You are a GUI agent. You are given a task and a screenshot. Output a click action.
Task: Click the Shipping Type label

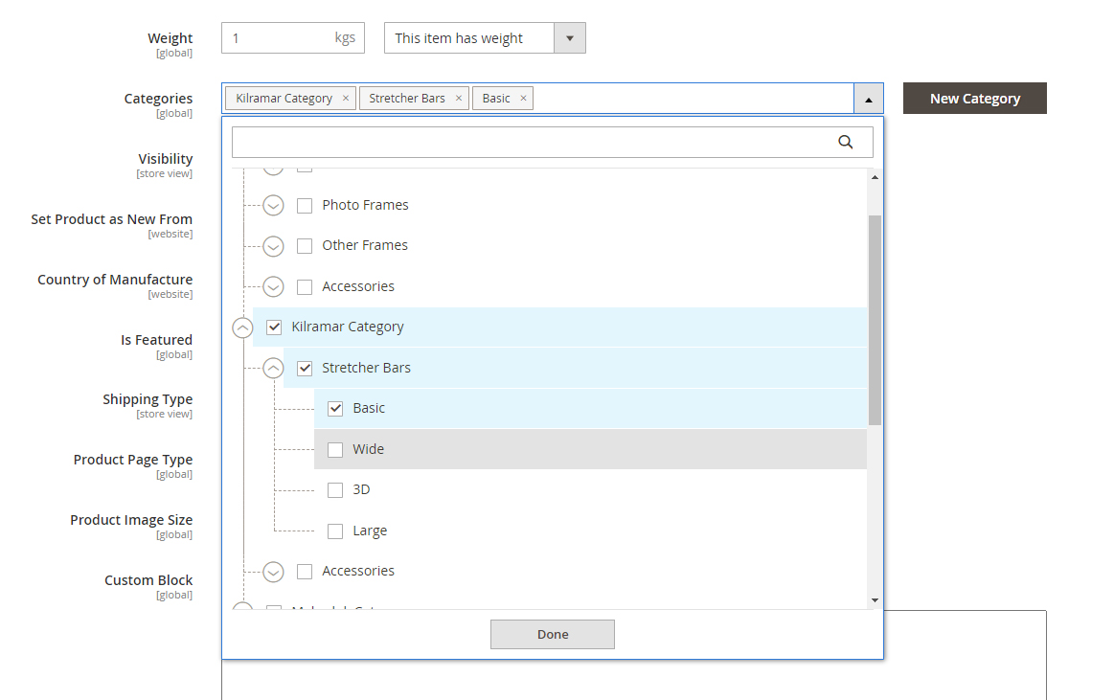pos(148,399)
